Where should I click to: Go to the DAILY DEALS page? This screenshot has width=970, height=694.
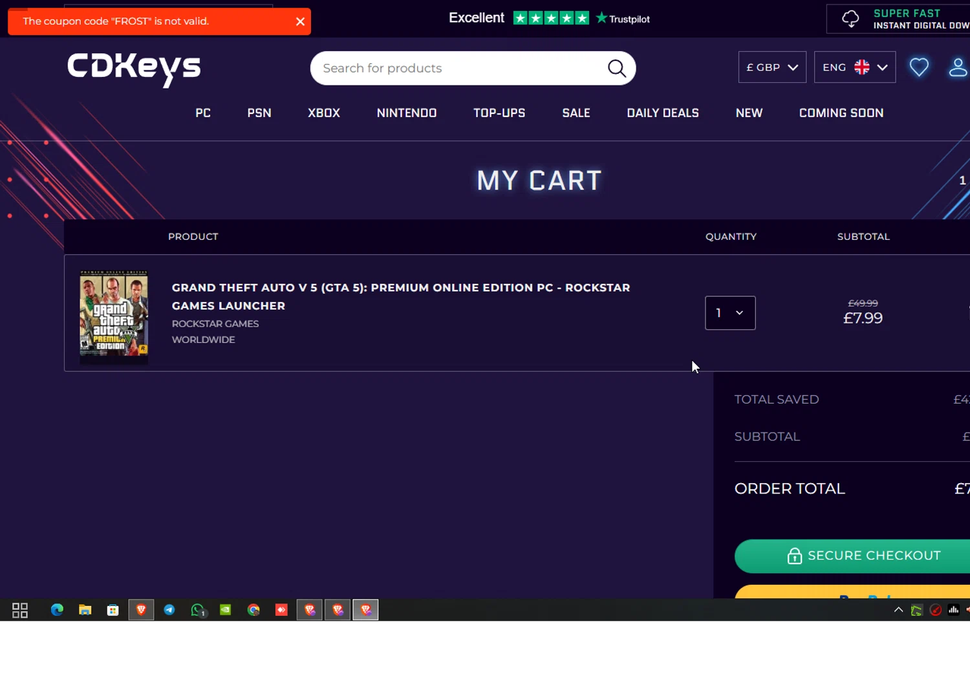point(663,113)
